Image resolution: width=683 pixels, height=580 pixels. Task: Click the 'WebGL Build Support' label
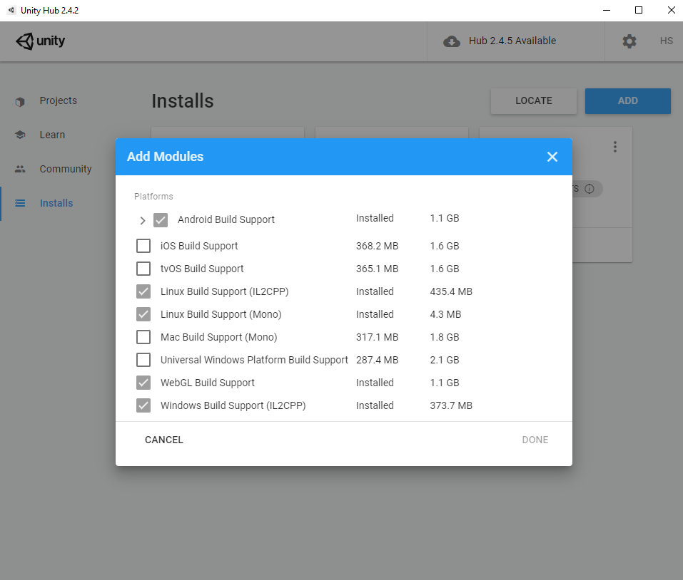tap(208, 383)
